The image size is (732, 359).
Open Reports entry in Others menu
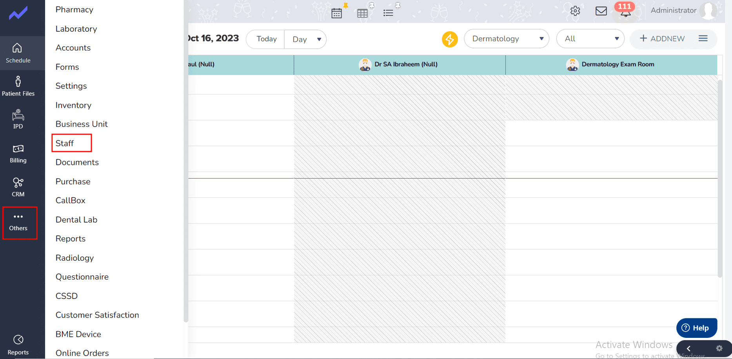[70, 239]
